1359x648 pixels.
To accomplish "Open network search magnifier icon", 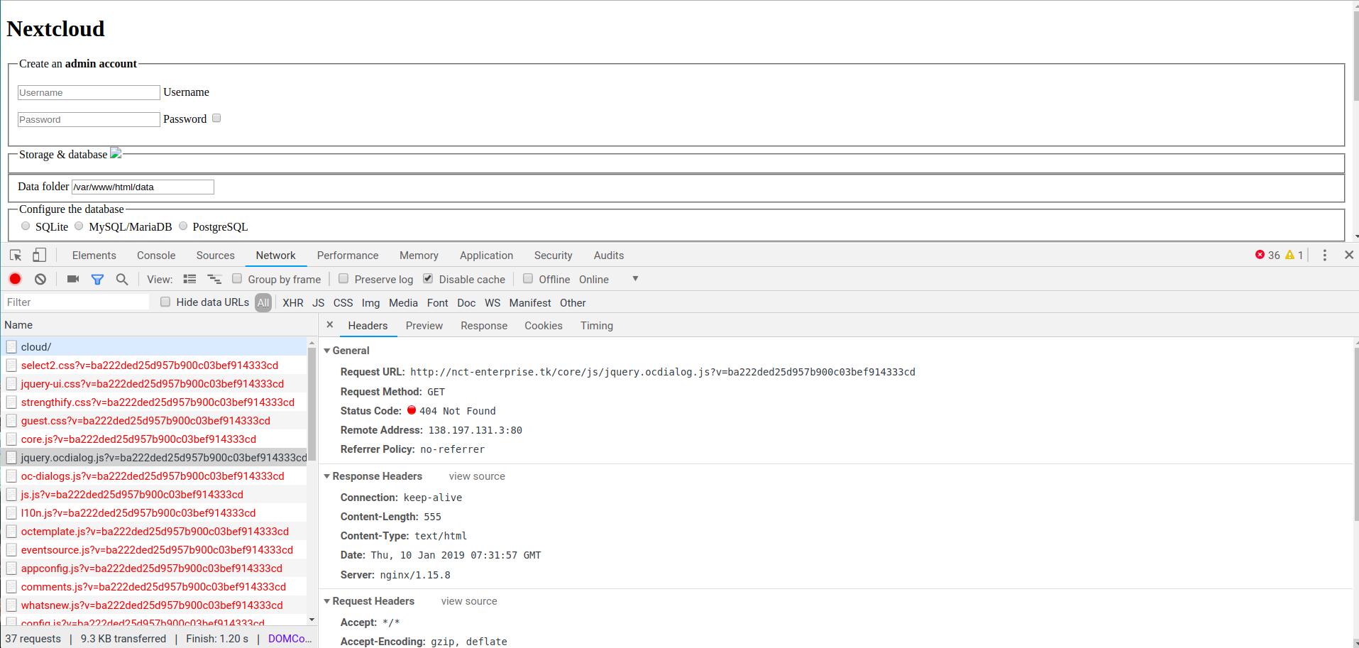I will click(121, 279).
